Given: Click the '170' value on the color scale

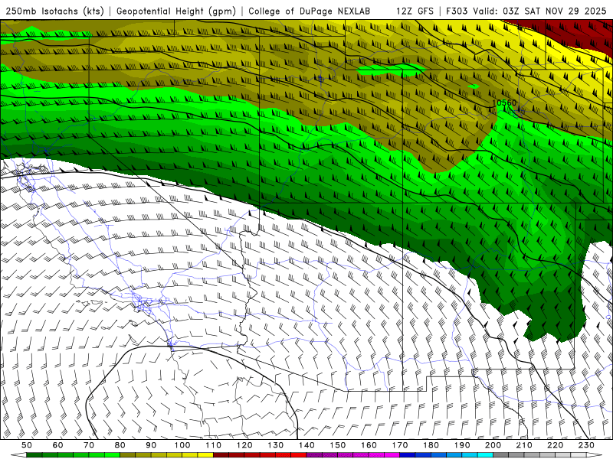Looking at the screenshot, I should (400, 445).
